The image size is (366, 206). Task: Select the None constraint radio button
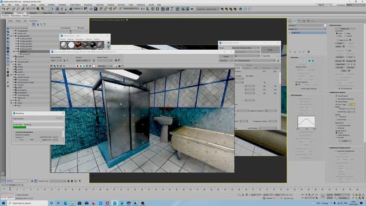point(337,34)
